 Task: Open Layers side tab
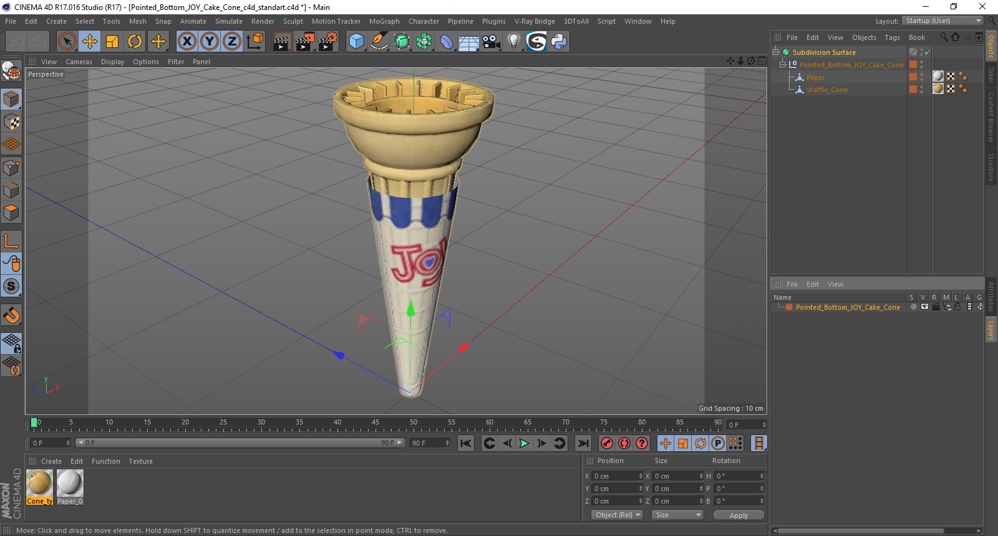click(x=991, y=330)
